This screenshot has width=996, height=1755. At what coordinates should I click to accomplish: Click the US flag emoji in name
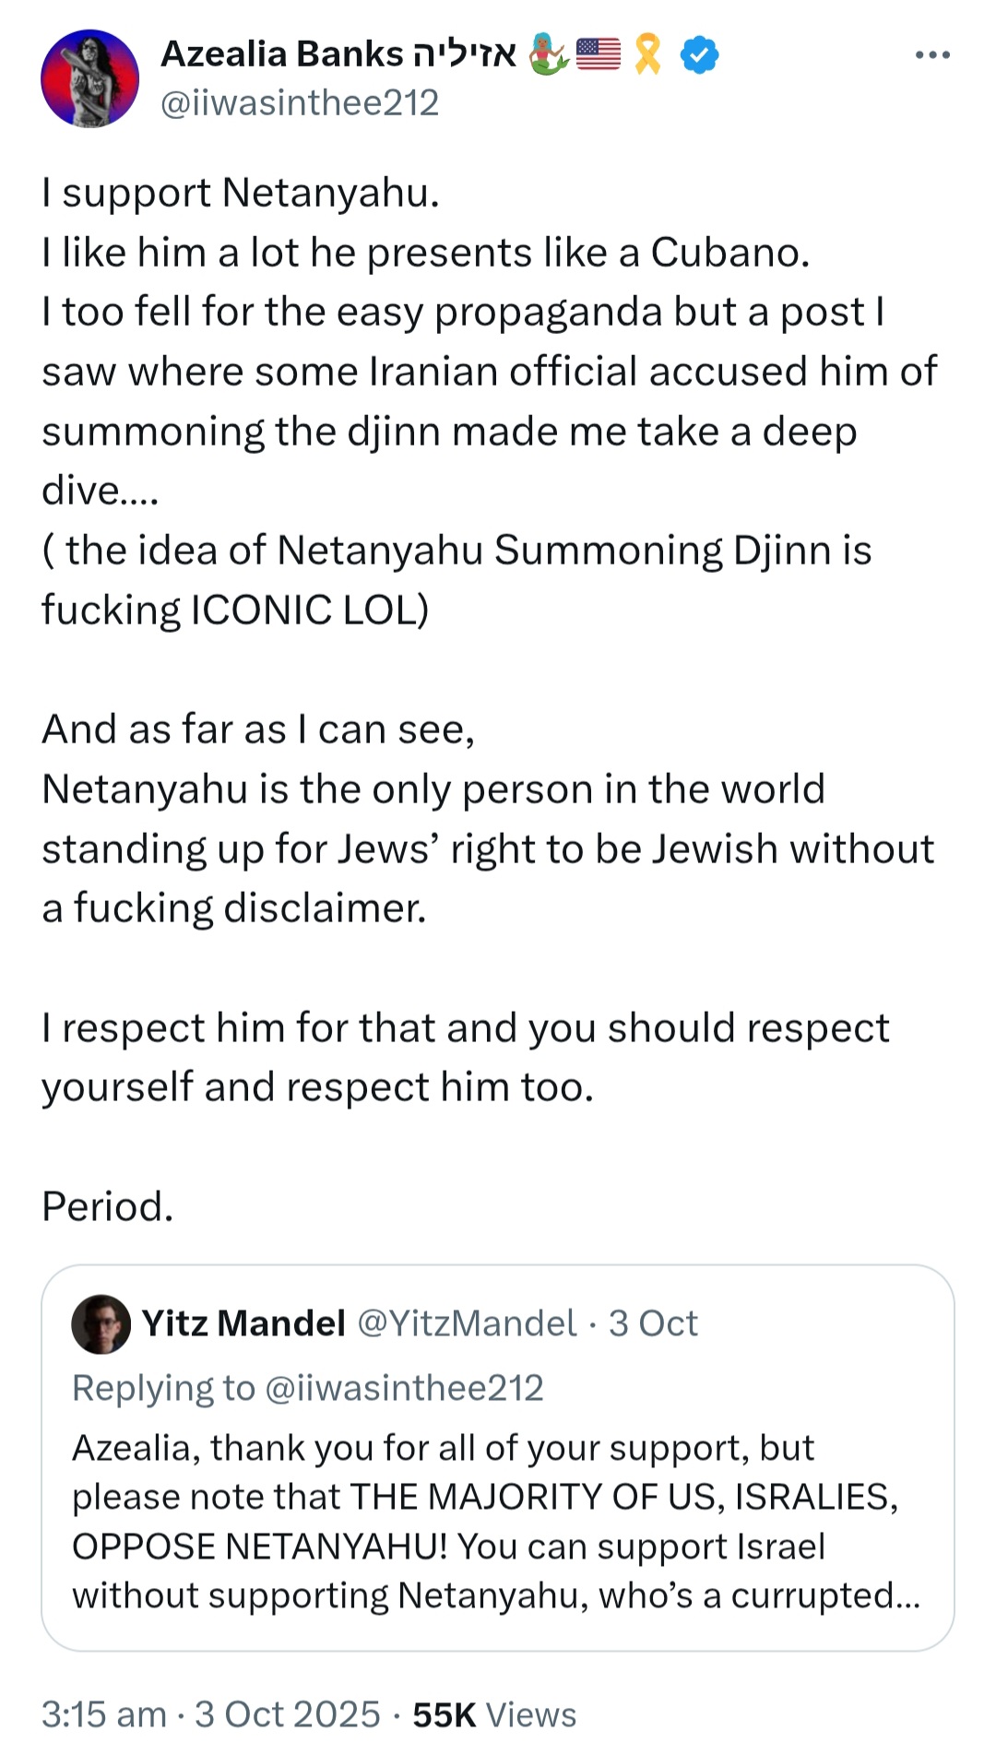click(599, 54)
